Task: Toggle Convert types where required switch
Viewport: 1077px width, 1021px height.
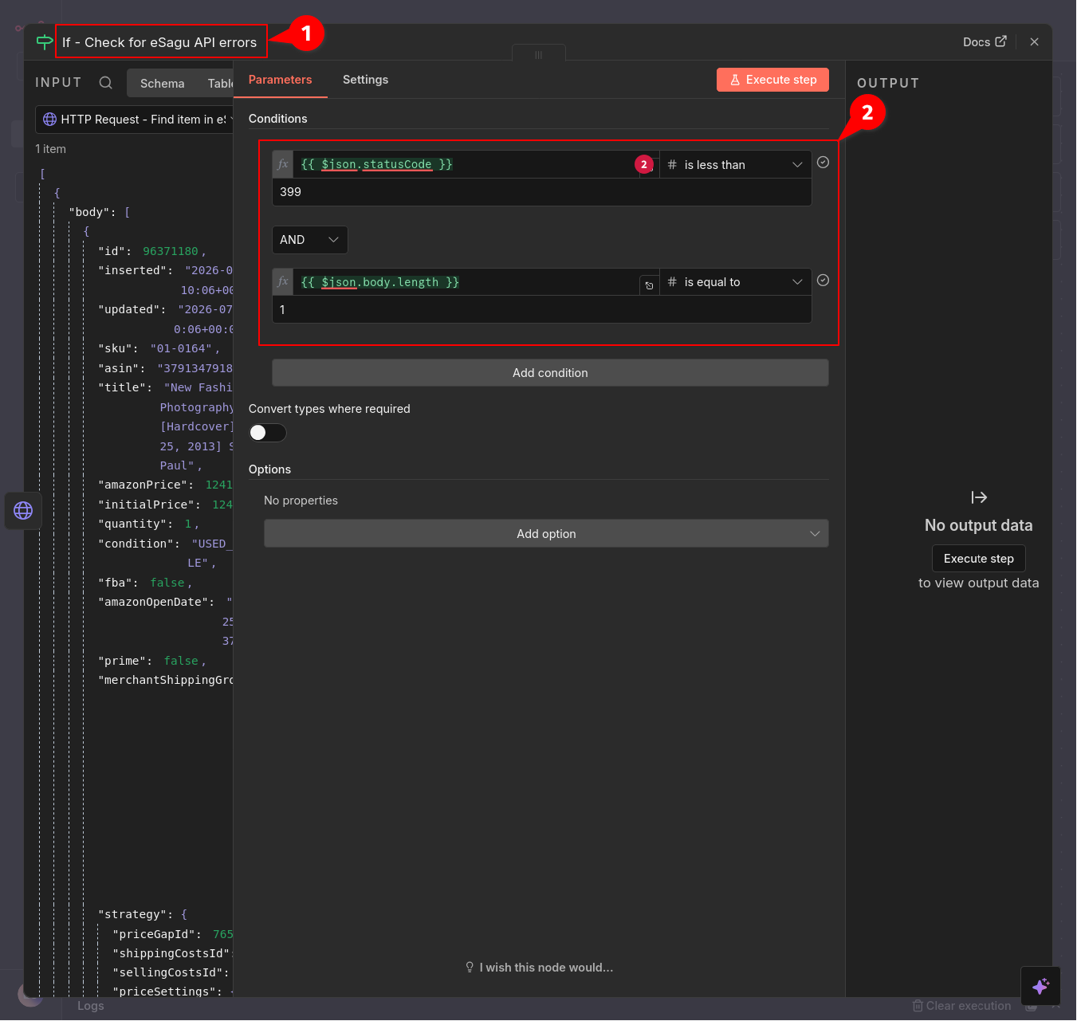Action: [267, 433]
